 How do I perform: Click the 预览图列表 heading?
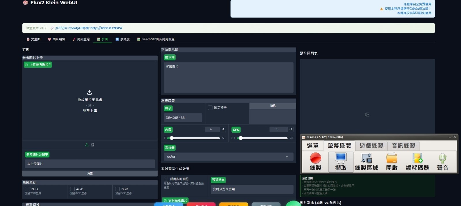click(x=309, y=53)
